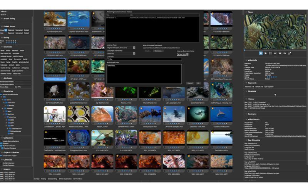Click the Authorized Uses text area
The image size is (308, 192).
click(x=144, y=74)
